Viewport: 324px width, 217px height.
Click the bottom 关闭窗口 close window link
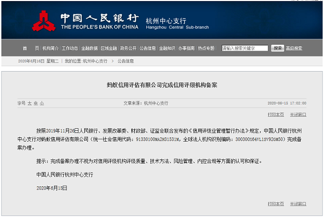coord(298,204)
